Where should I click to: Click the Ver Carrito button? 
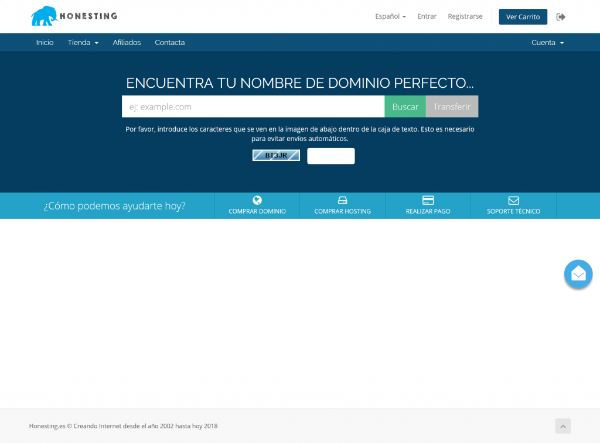click(x=523, y=17)
